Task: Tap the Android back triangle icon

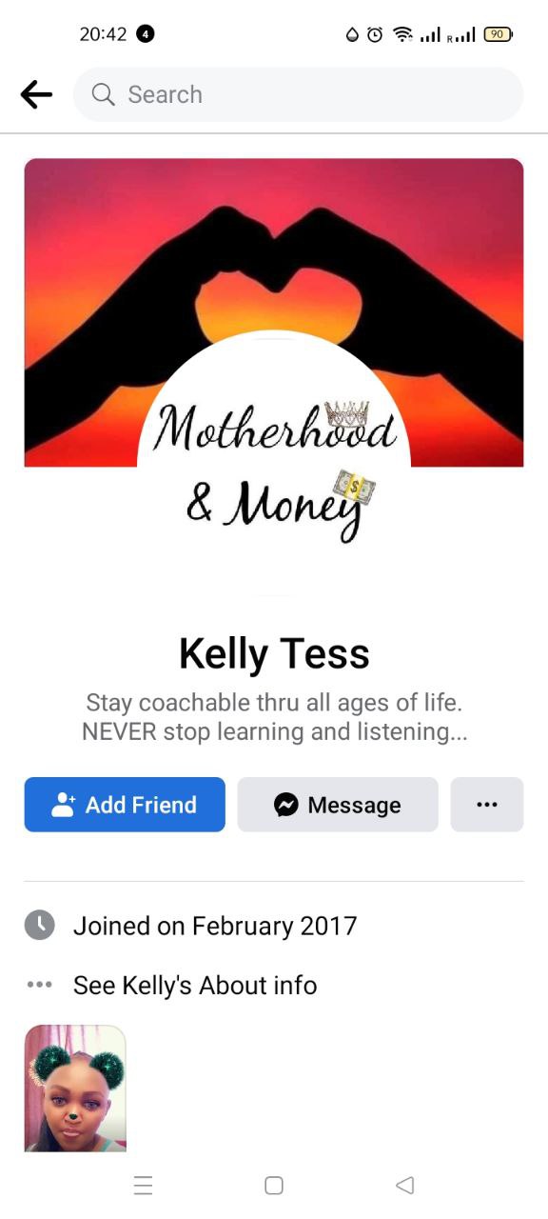Action: pos(404,1186)
